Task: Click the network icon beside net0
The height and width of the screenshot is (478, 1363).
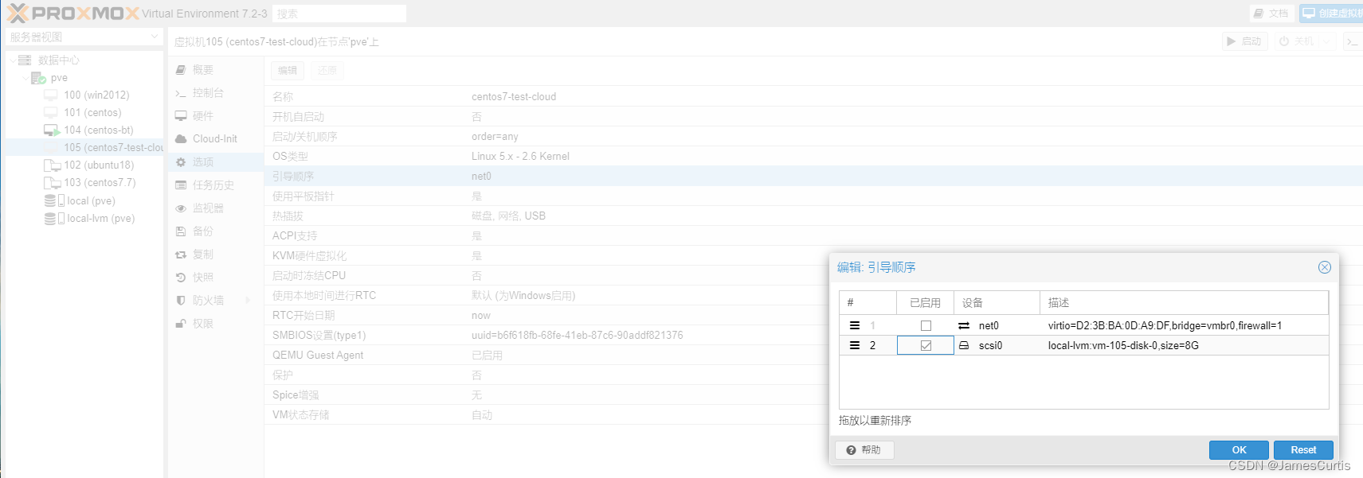Action: 964,326
